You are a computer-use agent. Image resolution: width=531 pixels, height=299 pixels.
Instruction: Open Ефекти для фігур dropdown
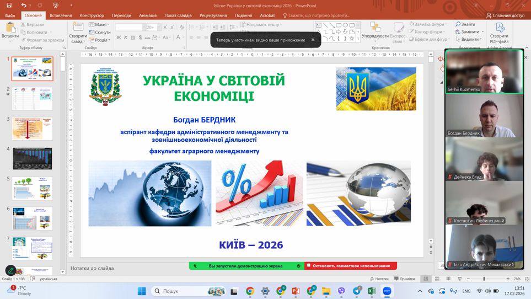(x=429, y=39)
